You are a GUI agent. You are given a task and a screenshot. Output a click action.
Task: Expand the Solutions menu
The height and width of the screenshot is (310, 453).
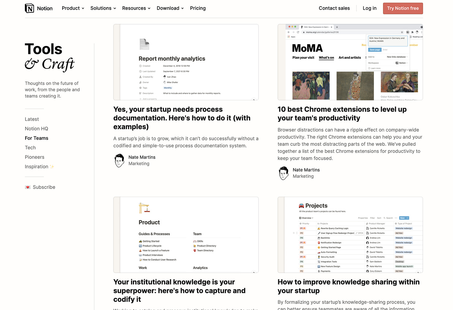pos(103,8)
